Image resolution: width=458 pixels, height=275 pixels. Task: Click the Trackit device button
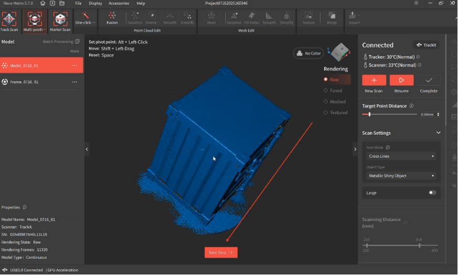coord(427,45)
